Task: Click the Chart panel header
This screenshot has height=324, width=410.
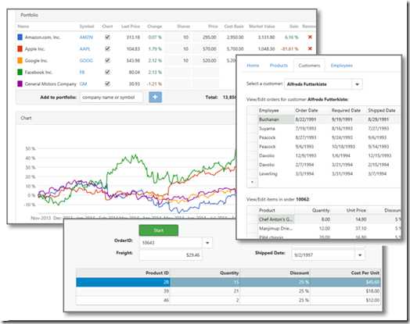Action: pos(125,118)
